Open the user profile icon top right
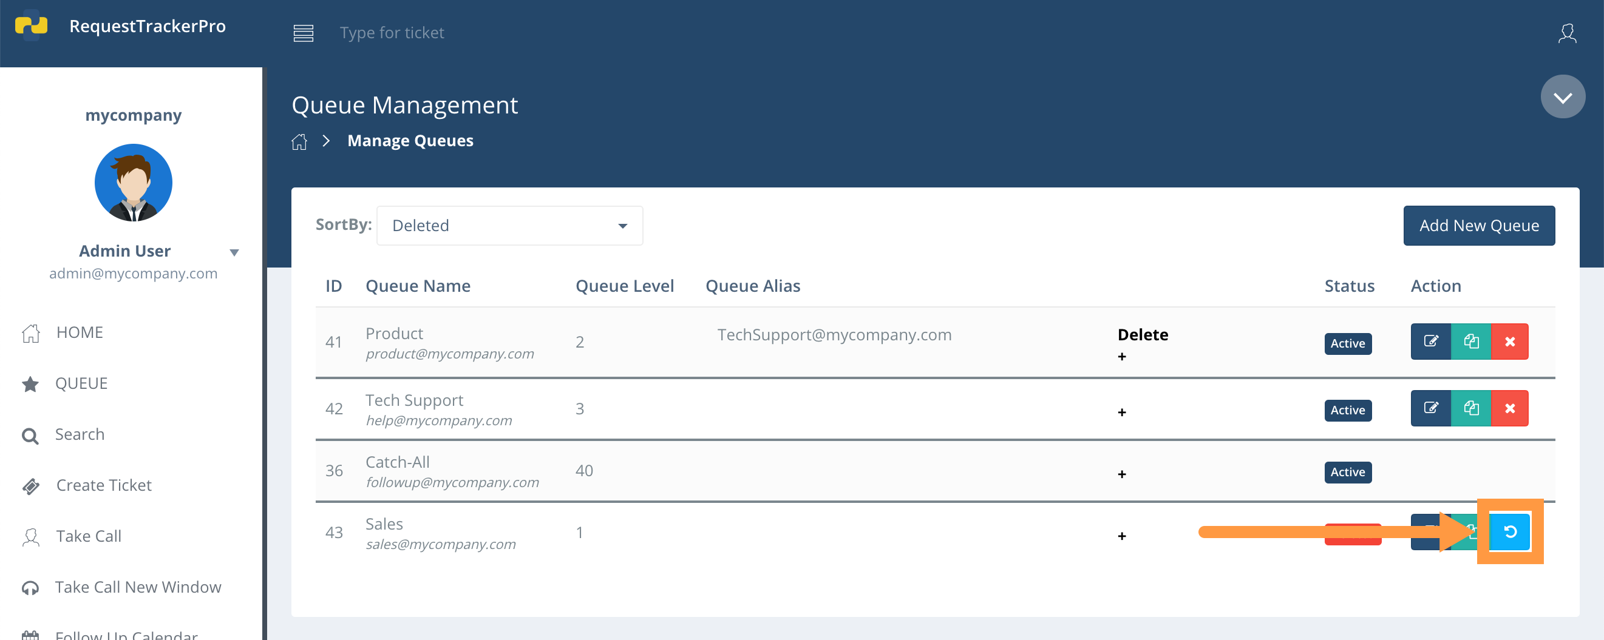 1568,34
